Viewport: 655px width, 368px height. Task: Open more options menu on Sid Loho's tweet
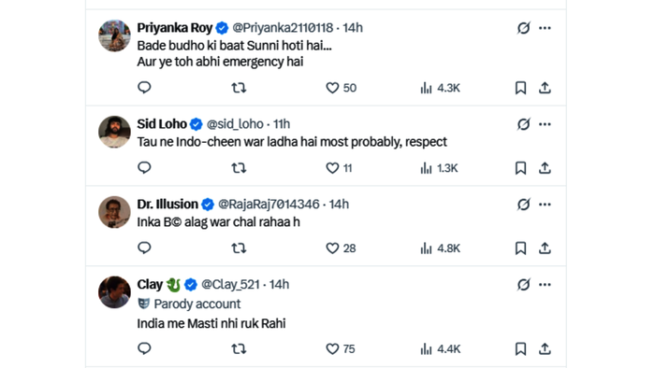(x=545, y=124)
